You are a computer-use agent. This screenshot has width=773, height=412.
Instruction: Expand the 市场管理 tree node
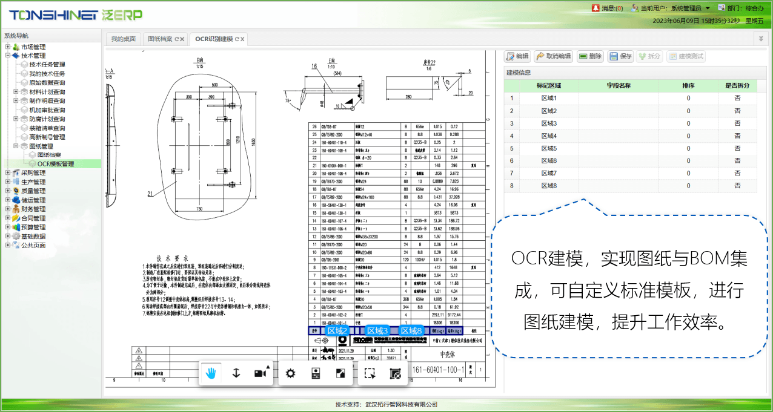pyautogui.click(x=8, y=47)
